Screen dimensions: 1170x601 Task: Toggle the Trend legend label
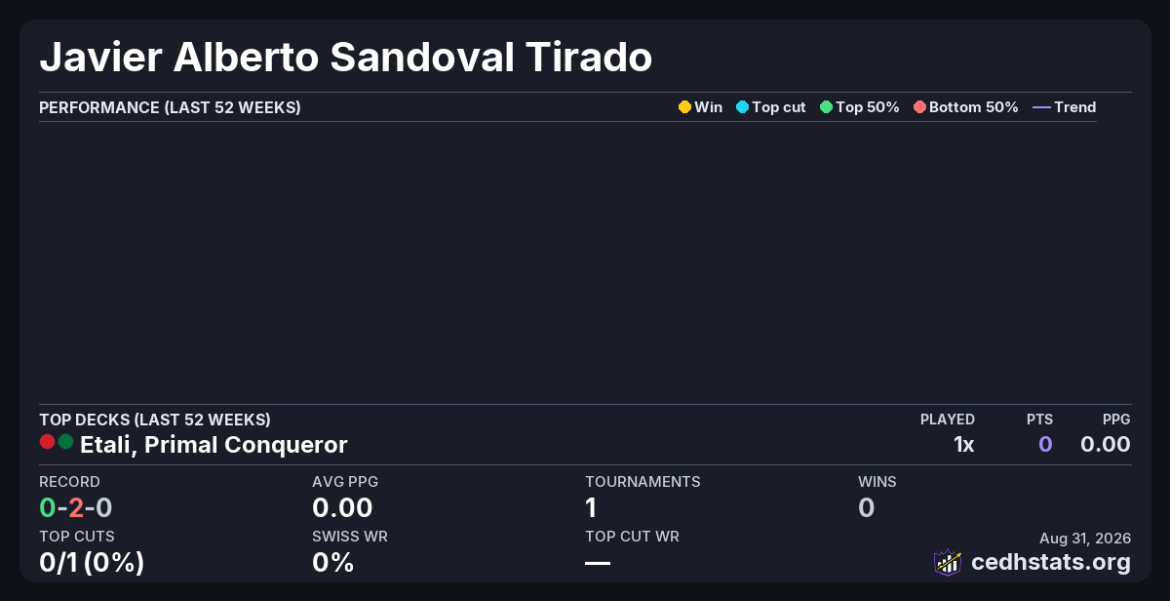pyautogui.click(x=1075, y=107)
